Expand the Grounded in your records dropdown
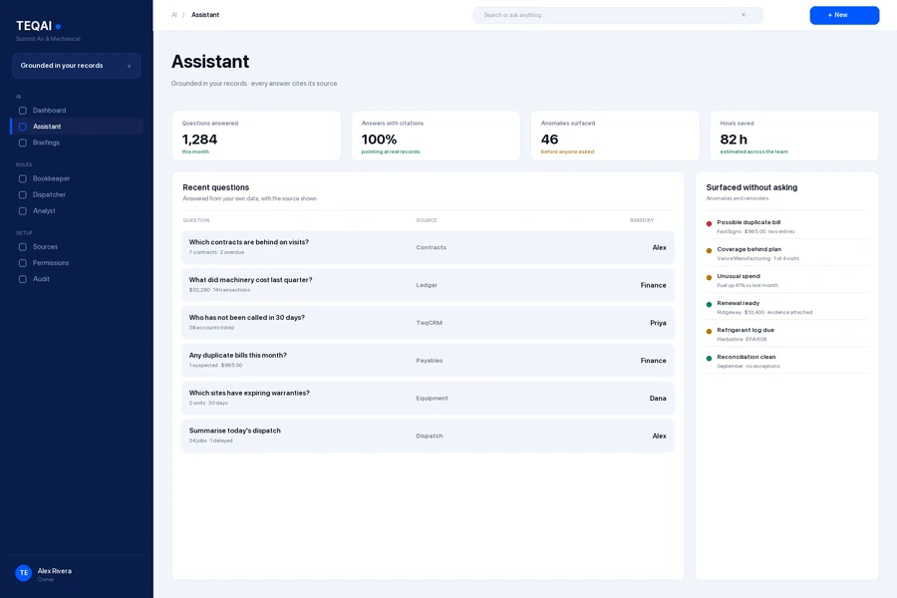Screen dimensions: 897x598 click(x=77, y=66)
